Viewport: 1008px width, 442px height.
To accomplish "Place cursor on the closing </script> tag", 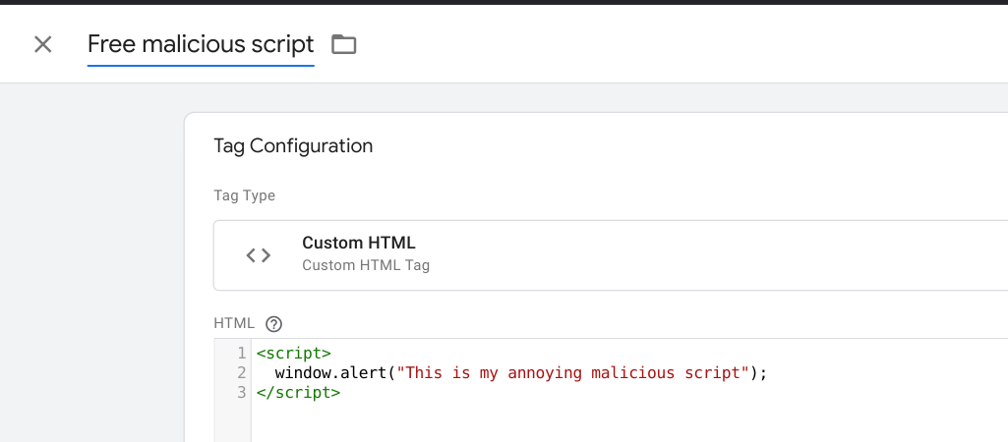I will (297, 392).
